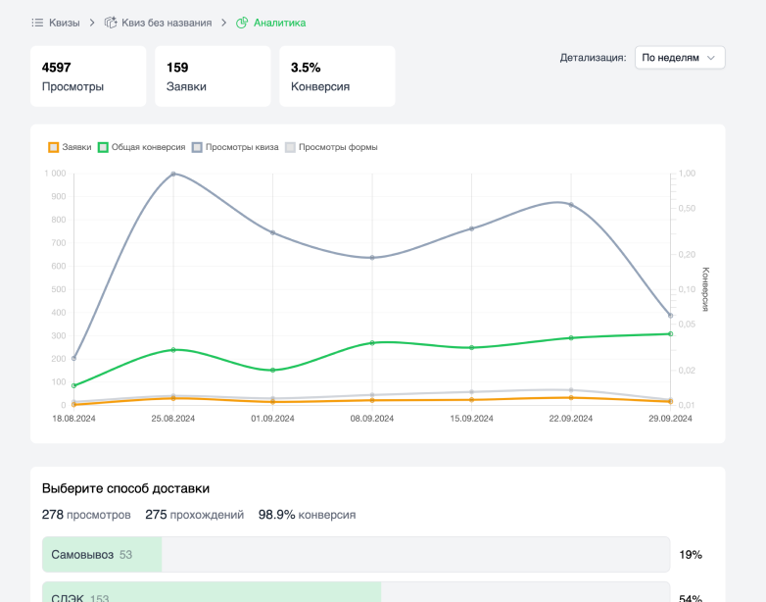Click the 25.08.2024 peak point on chart
The width and height of the screenshot is (766, 602).
(173, 175)
